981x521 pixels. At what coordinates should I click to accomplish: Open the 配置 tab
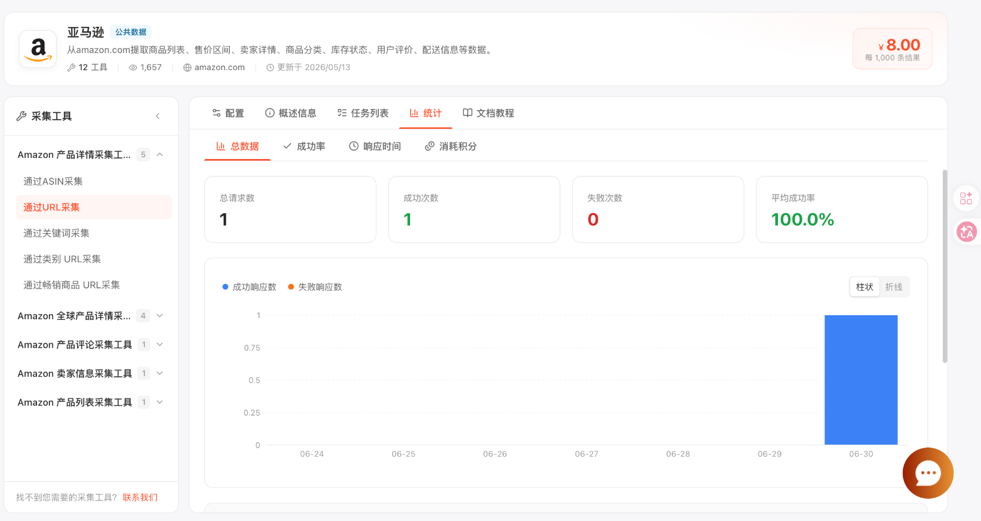click(228, 113)
